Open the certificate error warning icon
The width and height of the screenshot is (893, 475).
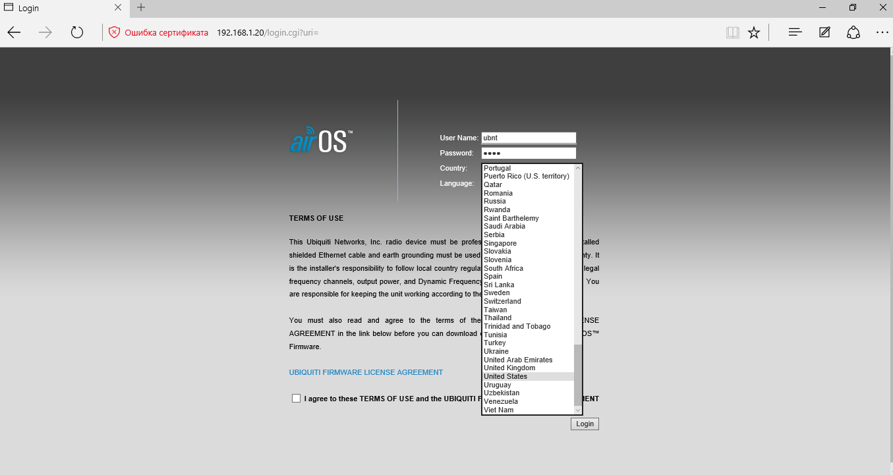tap(115, 32)
